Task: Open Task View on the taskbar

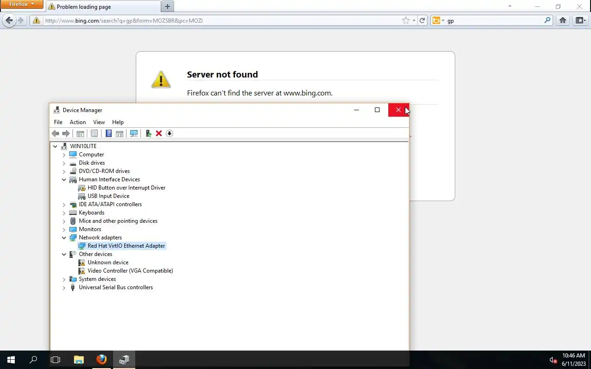Action: pos(55,360)
